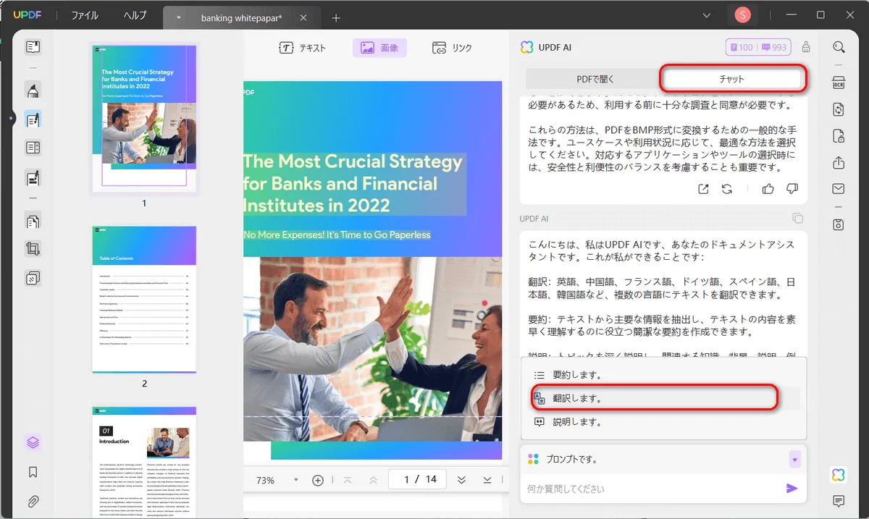
Task: Open the comments panel icon at bottom right
Action: 839,501
